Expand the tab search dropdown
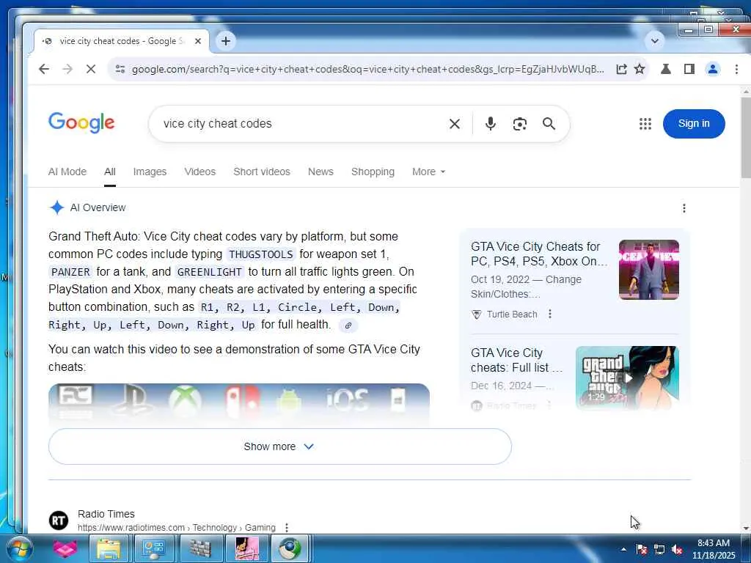Viewport: 751px width, 563px height. (x=655, y=41)
